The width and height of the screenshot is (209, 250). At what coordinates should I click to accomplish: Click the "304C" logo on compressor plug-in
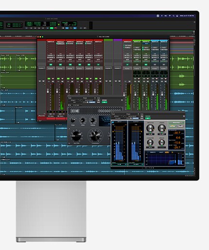coord(75,111)
